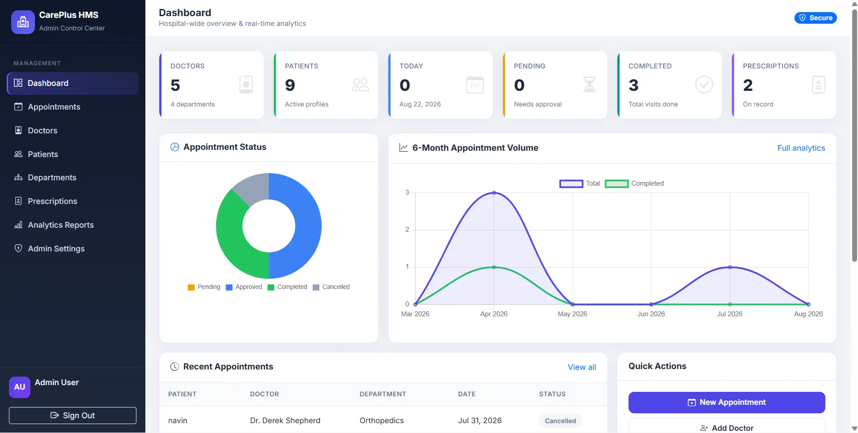
Task: Click the Dashboard grid icon in sidebar
Action: [18, 83]
